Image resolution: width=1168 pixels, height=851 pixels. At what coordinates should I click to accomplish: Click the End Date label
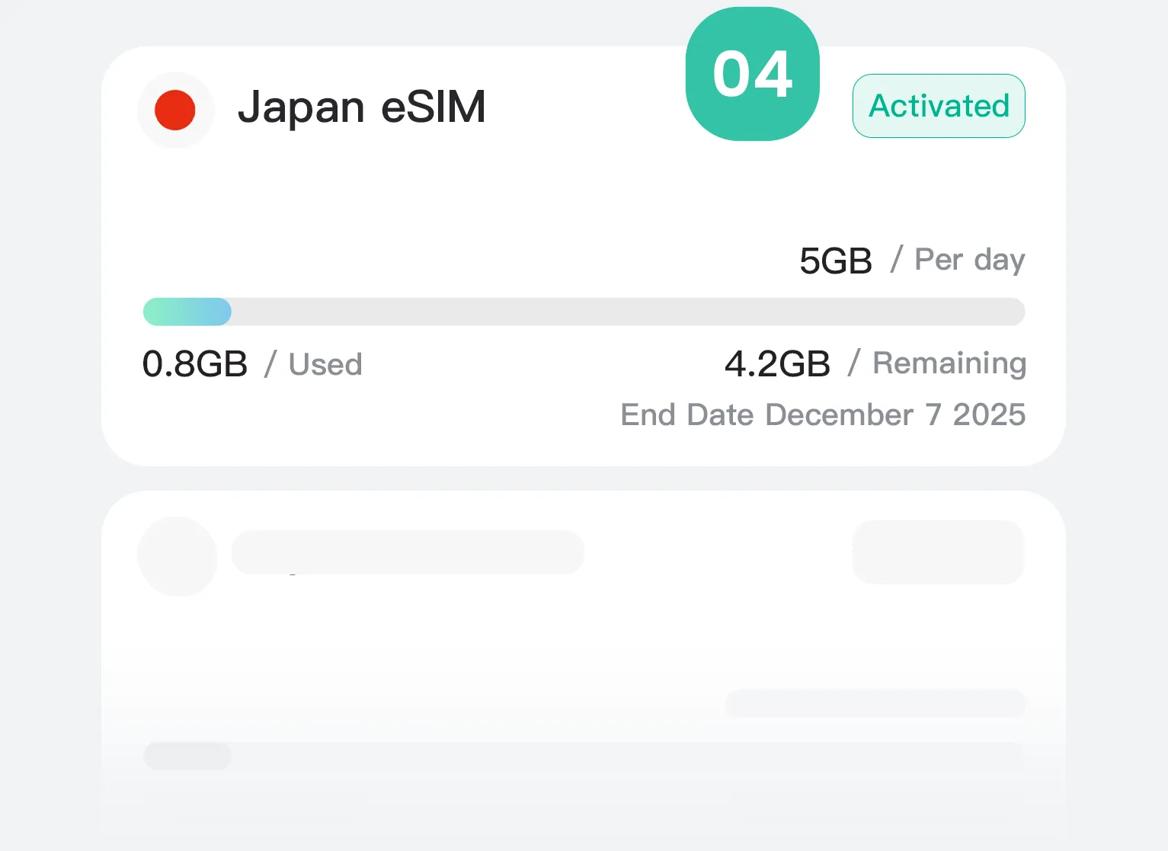pos(687,415)
